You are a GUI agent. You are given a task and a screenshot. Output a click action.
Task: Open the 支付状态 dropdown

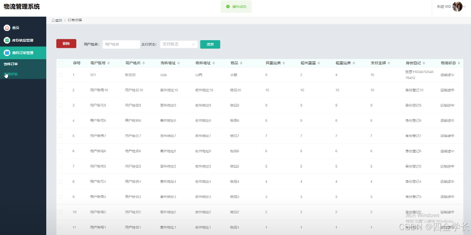pyautogui.click(x=179, y=44)
